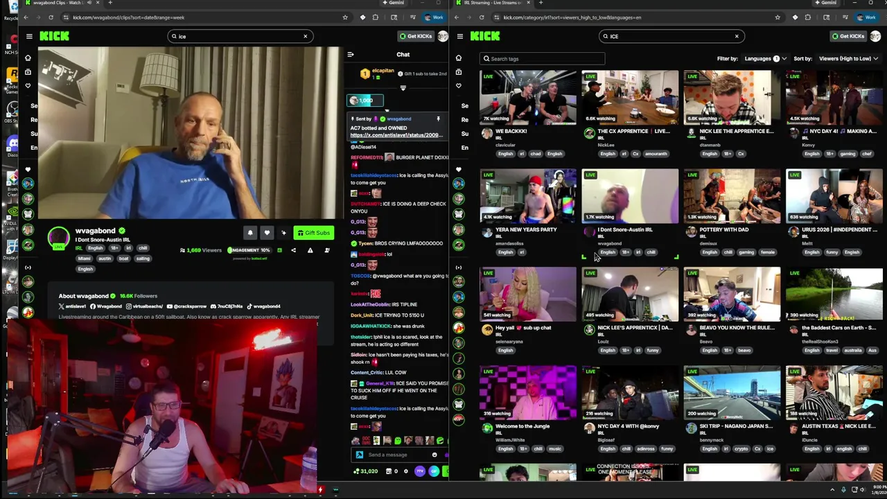
Task: Click the user icon right of the report triangle
Action: pyautogui.click(x=326, y=250)
